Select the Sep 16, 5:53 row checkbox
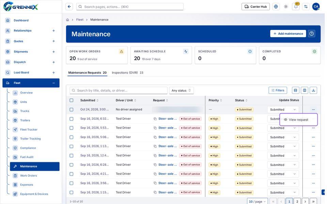This screenshot has height=204, width=327. (x=71, y=128)
